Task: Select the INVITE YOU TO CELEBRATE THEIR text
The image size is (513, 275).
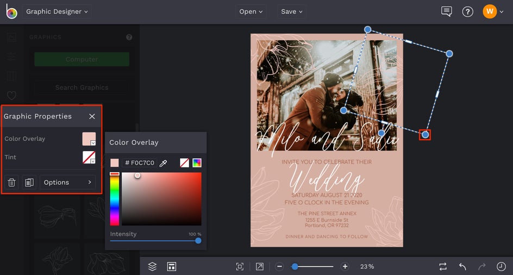Action: tap(327, 162)
